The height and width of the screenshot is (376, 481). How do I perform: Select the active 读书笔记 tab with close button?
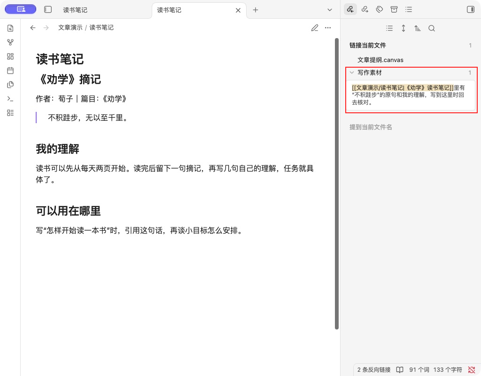click(199, 10)
